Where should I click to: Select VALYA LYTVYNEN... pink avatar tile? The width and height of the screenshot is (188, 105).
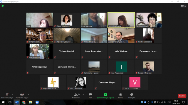tap(135, 82)
